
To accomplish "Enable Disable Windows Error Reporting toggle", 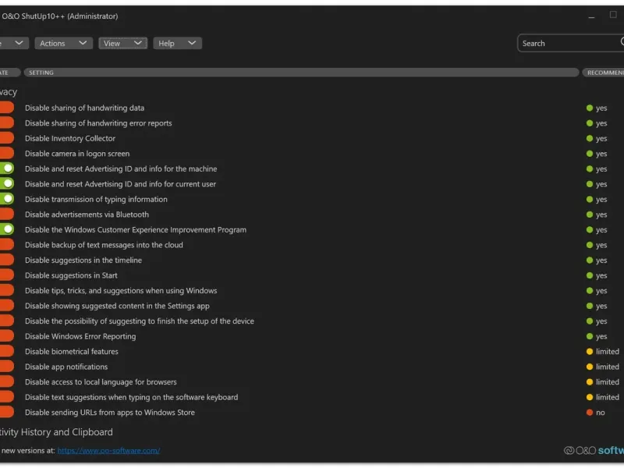I will click(7, 336).
